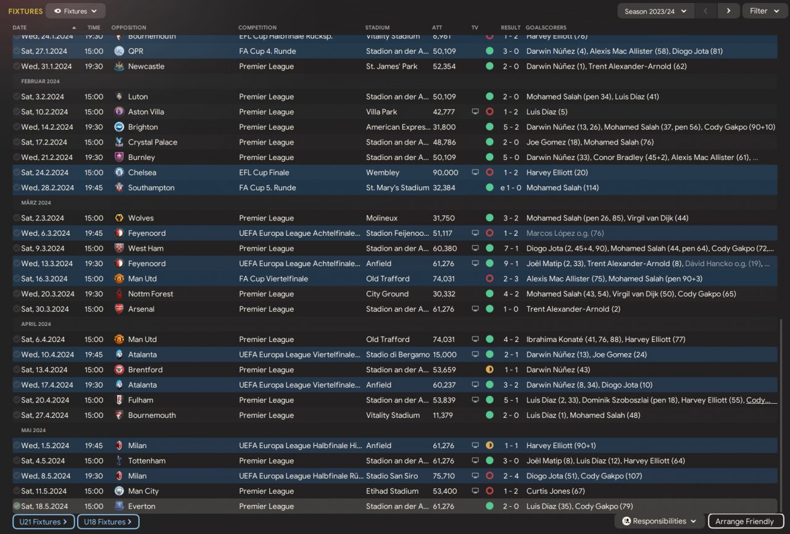Go to the next season arrow

(x=729, y=11)
